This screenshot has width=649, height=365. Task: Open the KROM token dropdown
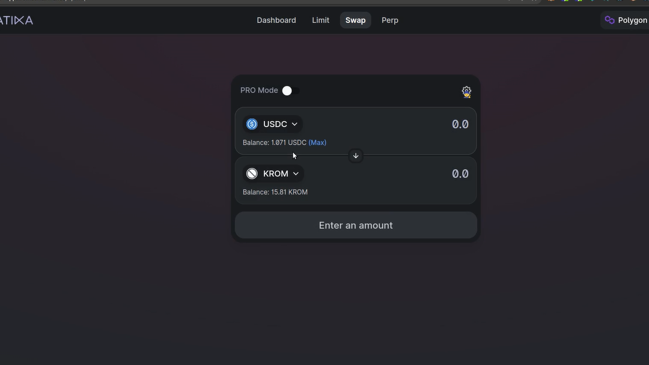(x=273, y=173)
